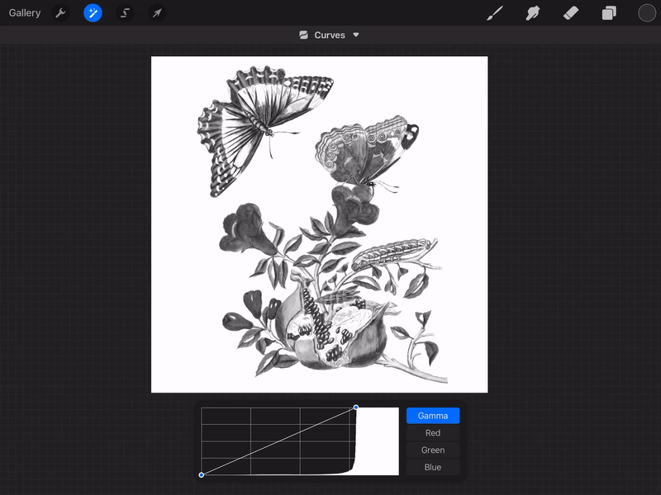Viewport: 661px width, 495px height.
Task: Select the Transform arrow tool
Action: (156, 13)
